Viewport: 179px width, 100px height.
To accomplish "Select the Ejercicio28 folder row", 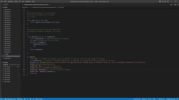I will click(11, 41).
